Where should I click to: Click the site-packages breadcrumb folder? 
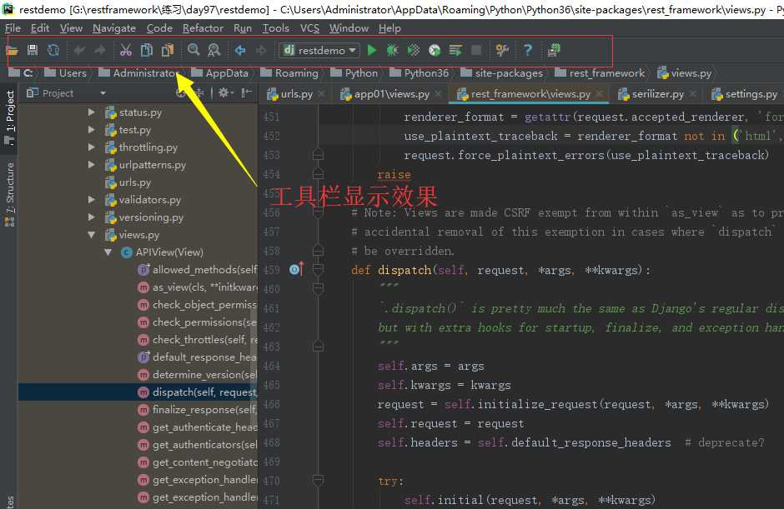coord(502,73)
